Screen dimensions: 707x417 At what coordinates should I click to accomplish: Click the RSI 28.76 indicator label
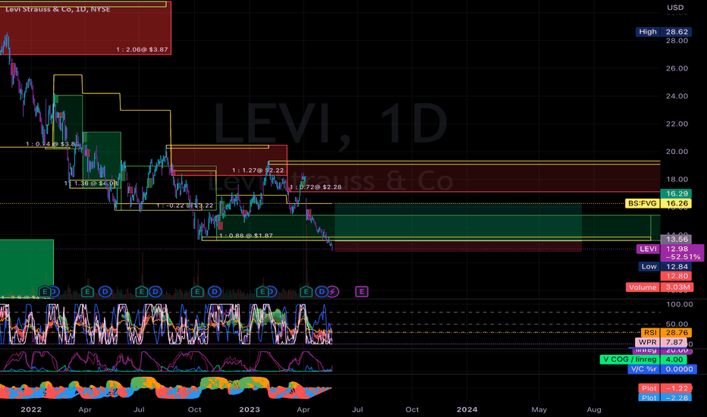pyautogui.click(x=667, y=333)
